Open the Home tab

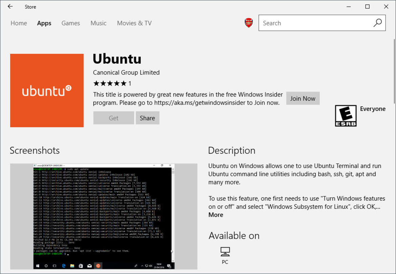(19, 23)
